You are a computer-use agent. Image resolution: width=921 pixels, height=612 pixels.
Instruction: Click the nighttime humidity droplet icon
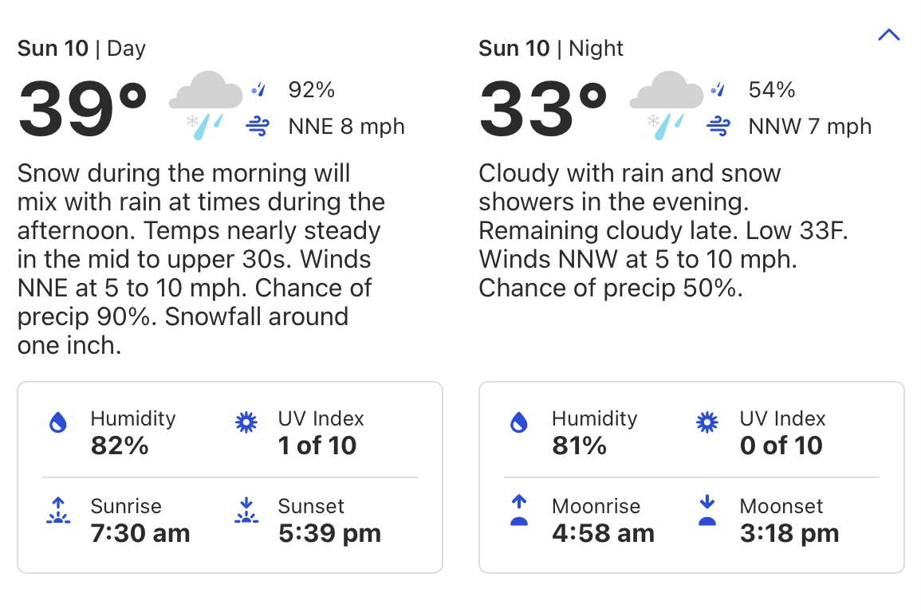click(x=519, y=423)
